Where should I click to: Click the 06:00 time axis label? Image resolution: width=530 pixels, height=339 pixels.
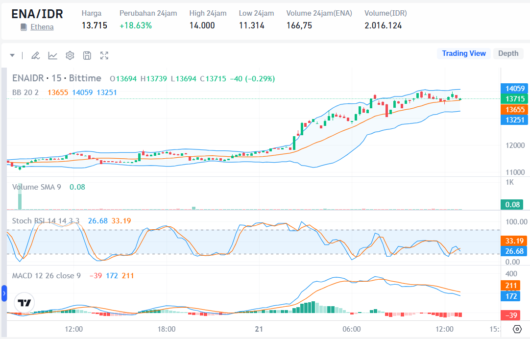[352, 329]
